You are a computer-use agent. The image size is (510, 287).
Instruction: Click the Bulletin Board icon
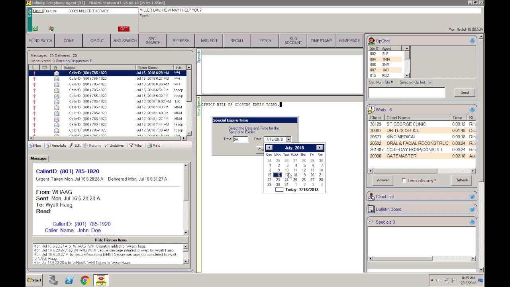(x=371, y=209)
